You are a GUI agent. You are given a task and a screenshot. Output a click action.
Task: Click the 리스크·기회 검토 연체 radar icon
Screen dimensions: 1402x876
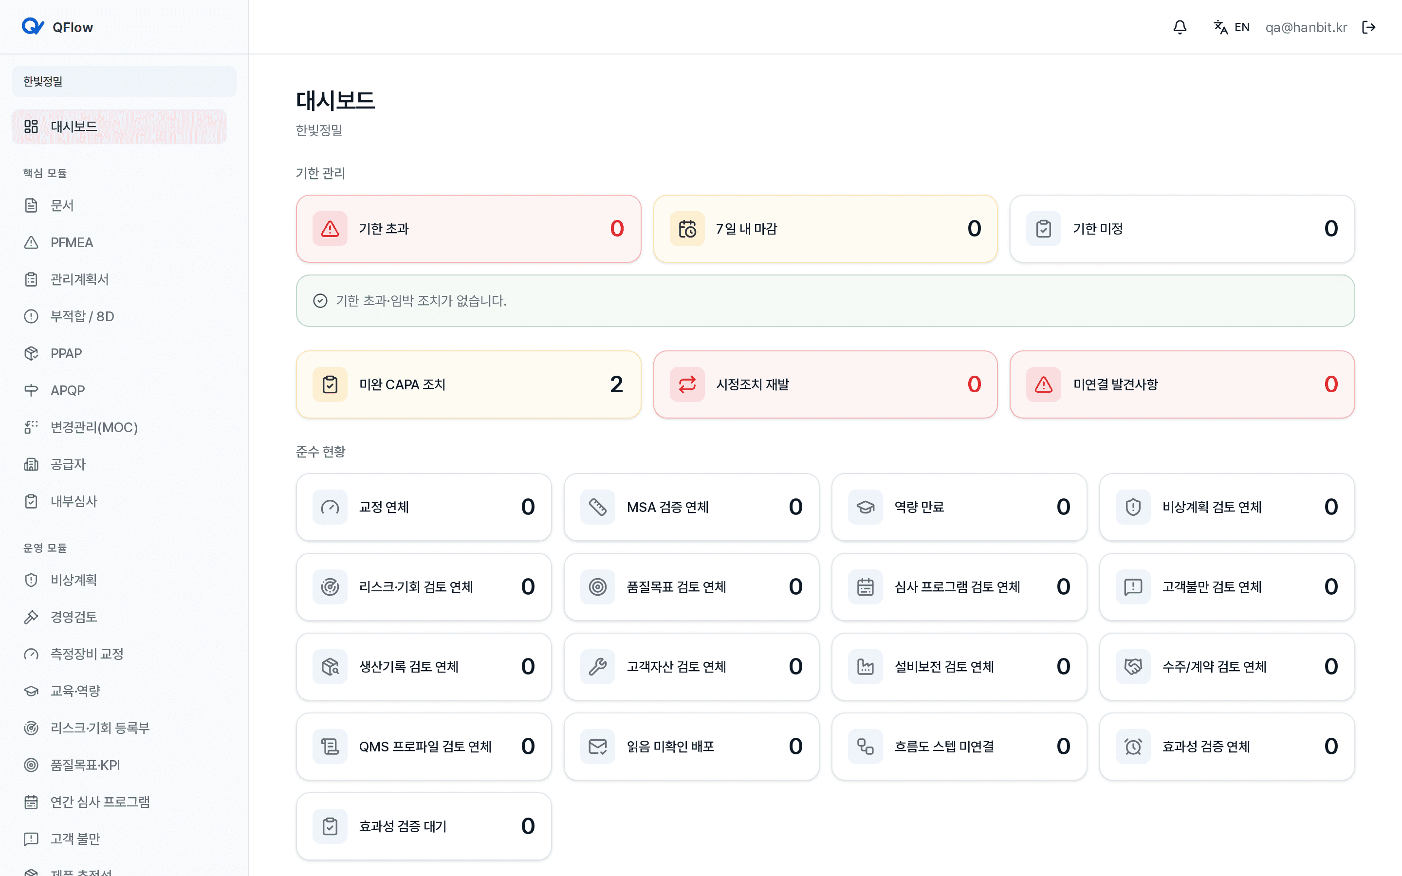[x=330, y=587]
